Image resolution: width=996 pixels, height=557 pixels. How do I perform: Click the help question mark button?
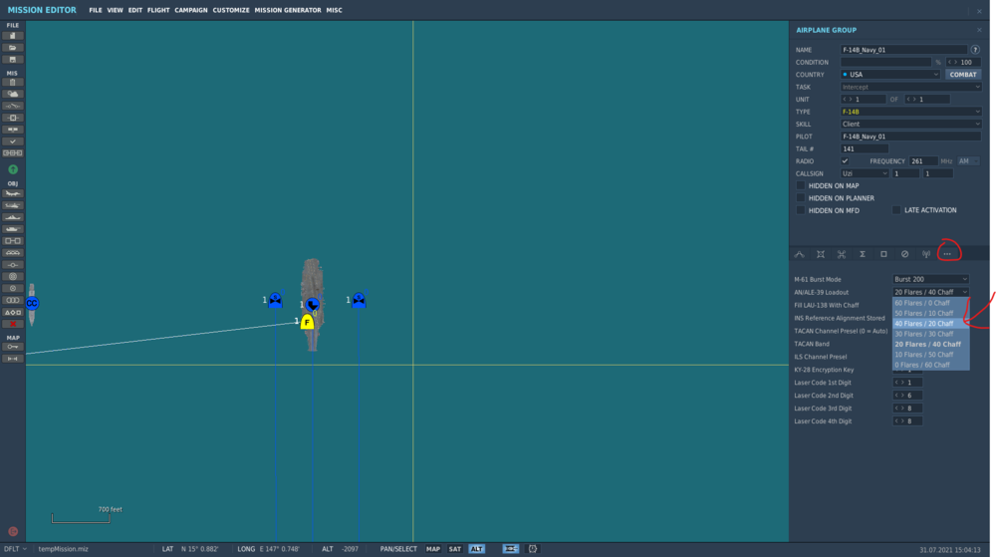(975, 50)
